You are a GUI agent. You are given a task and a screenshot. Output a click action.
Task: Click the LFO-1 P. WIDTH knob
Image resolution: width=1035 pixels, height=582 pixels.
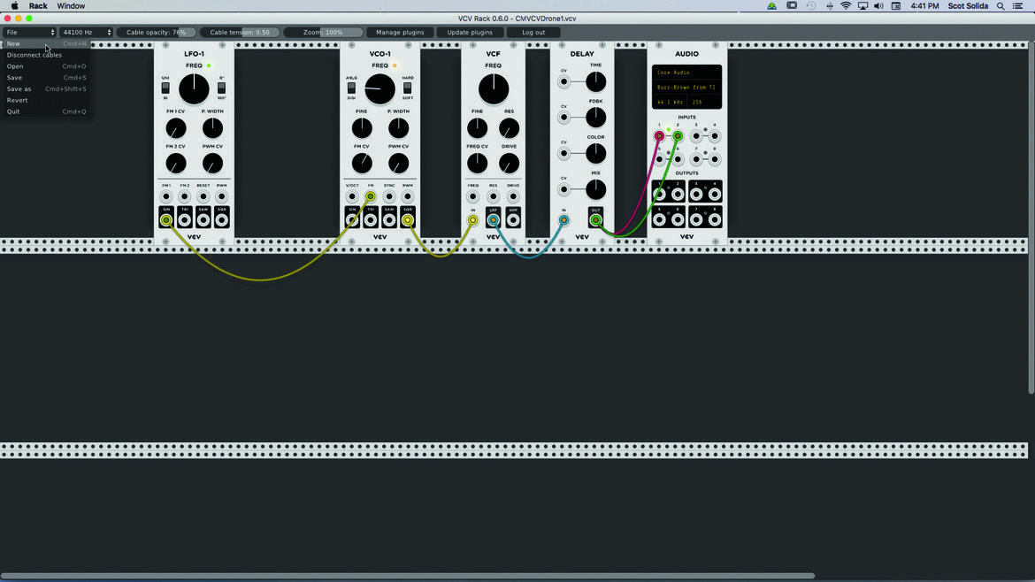(x=212, y=128)
